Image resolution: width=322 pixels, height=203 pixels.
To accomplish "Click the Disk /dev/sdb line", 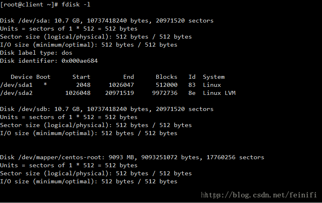I will [107, 109].
